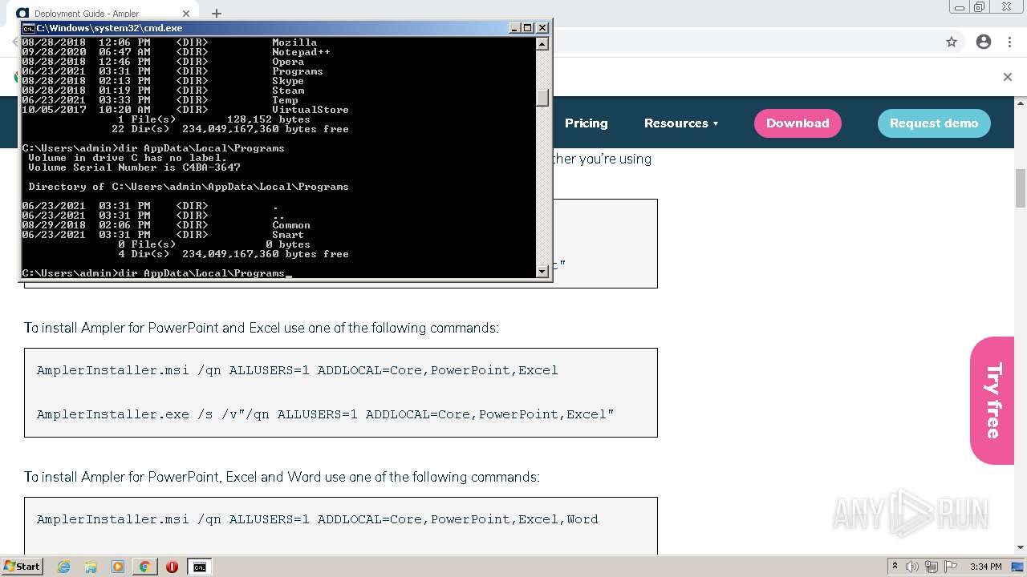Viewport: 1027px width, 577px height.
Task: Open the red Opera icon on taskbar
Action: click(172, 567)
